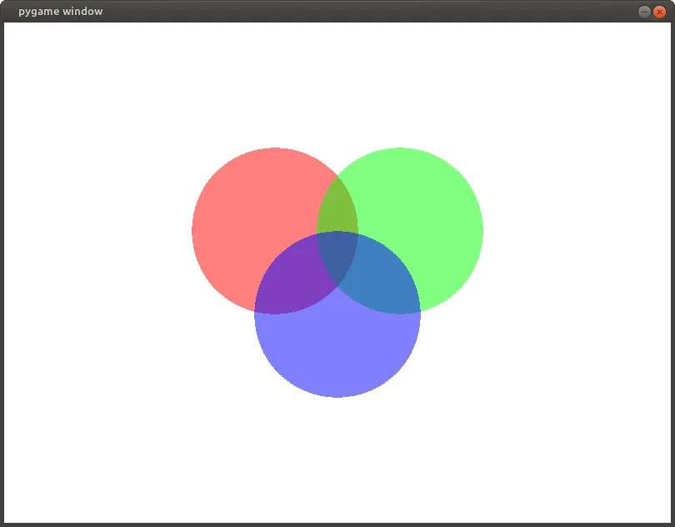Click the pygame window title text

(x=61, y=12)
